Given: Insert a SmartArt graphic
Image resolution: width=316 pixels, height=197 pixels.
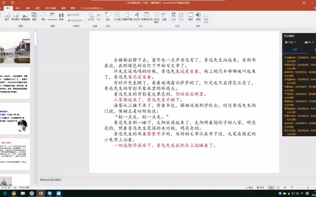Looking at the screenshot, I should coord(52,17).
